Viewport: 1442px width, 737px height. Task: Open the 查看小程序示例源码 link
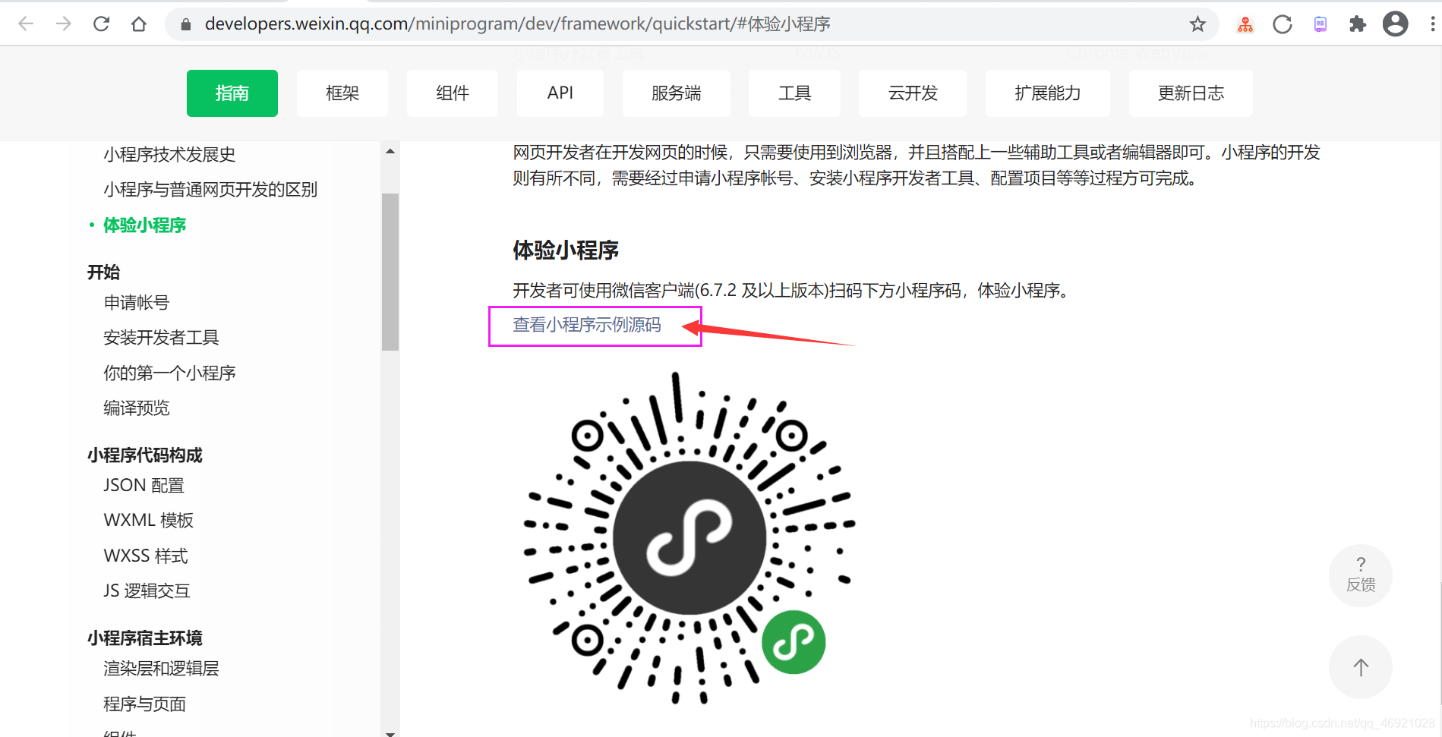[587, 325]
